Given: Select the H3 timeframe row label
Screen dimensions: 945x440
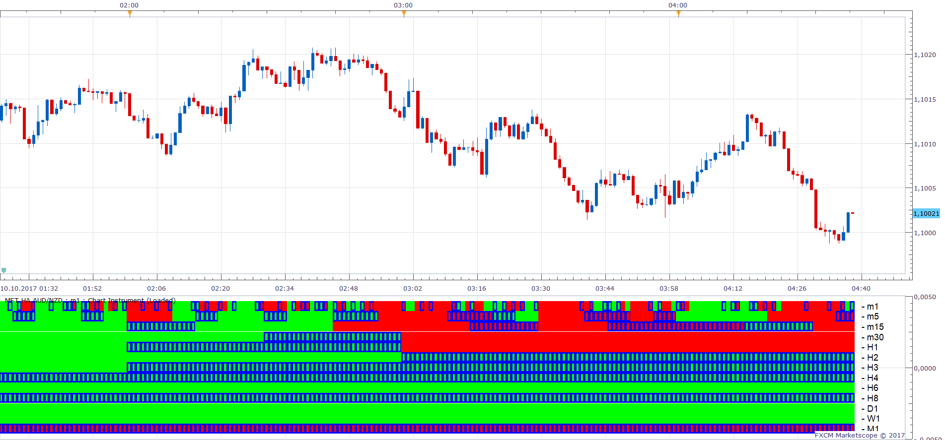Looking at the screenshot, I should 872,368.
